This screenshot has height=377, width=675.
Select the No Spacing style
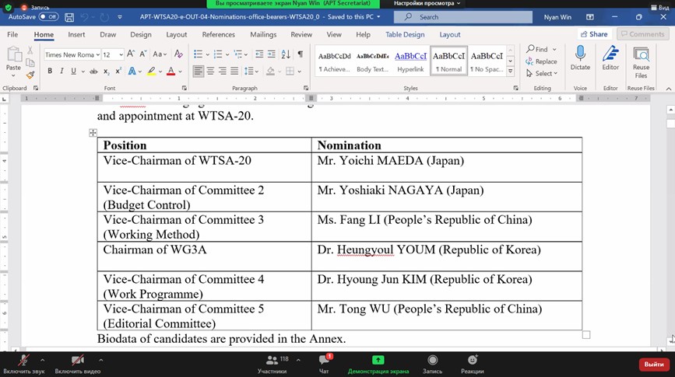coord(487,61)
